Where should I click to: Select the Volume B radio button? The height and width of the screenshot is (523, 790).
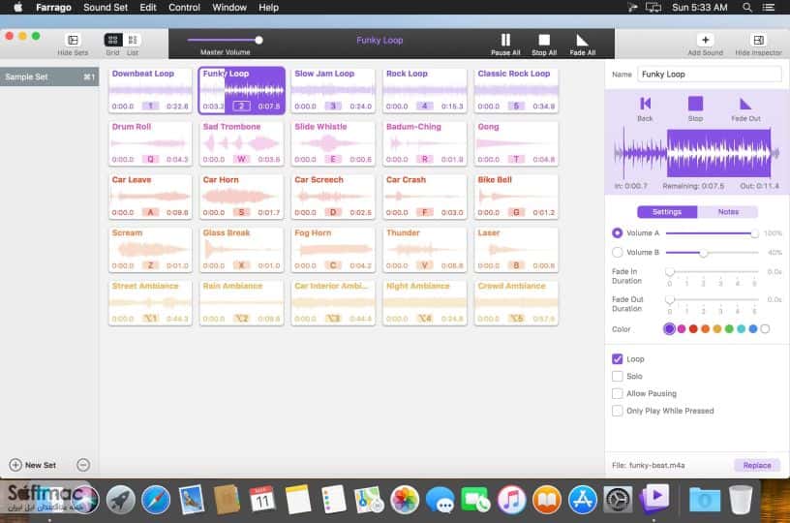point(618,252)
